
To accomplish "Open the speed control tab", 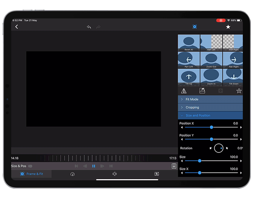I will (72, 174).
